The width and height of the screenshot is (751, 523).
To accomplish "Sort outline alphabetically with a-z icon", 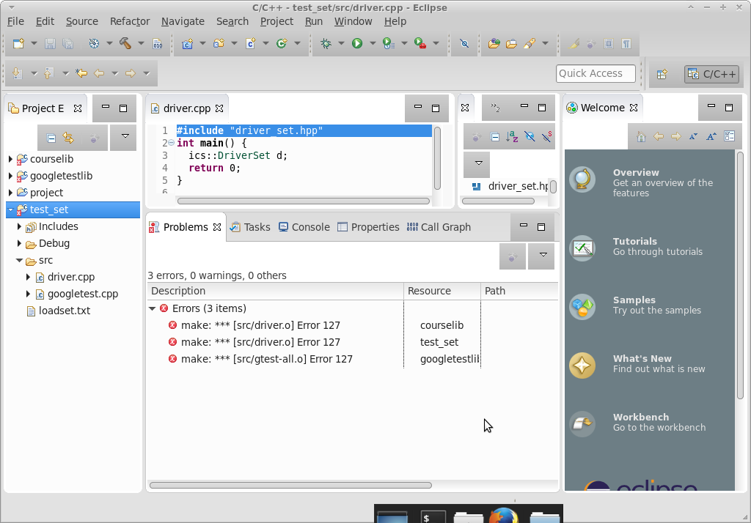I will [x=512, y=137].
